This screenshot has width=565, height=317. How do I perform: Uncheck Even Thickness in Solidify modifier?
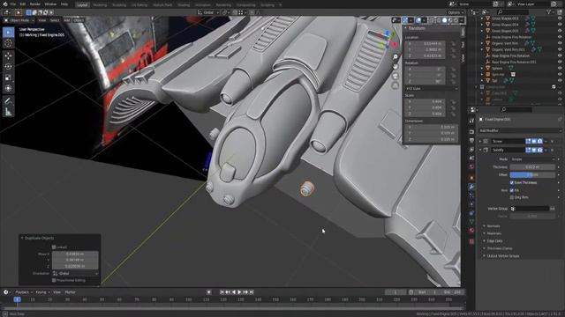(512, 182)
